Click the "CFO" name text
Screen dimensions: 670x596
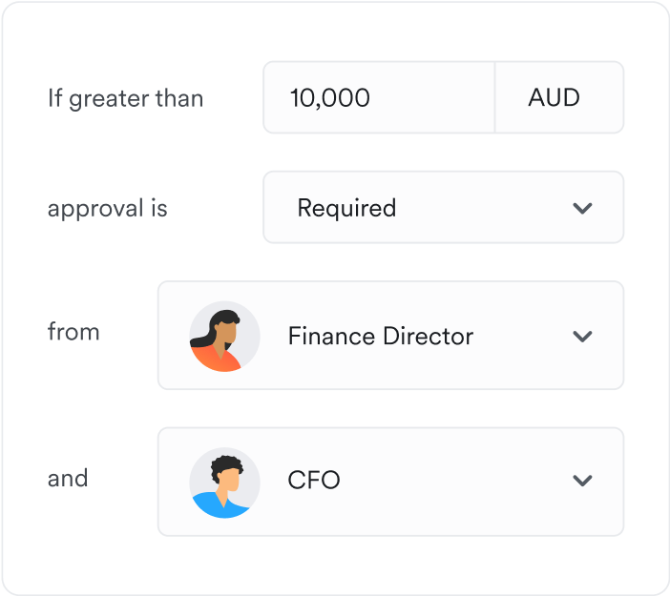(314, 480)
